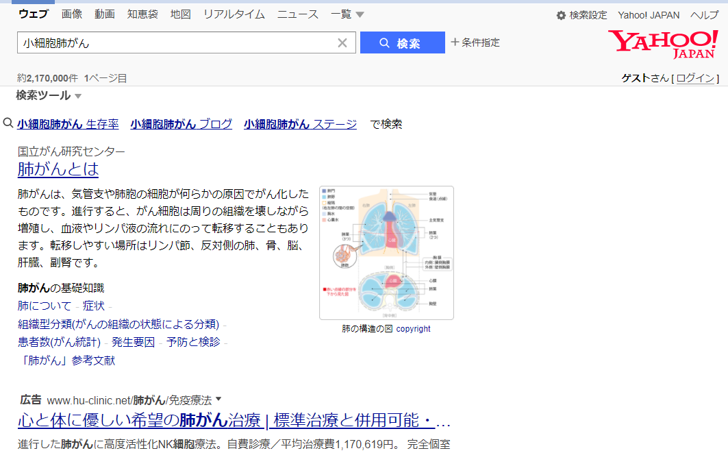Click magnifier icon beside related searches
This screenshot has height=453, width=728.
(x=8, y=123)
